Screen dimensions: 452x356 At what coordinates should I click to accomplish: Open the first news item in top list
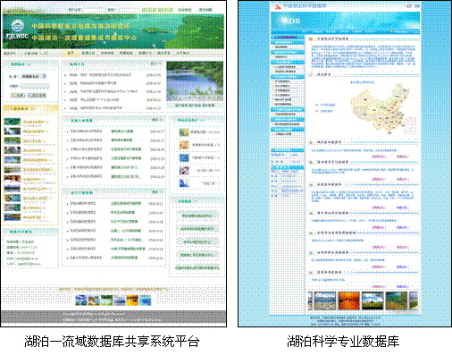[100, 75]
